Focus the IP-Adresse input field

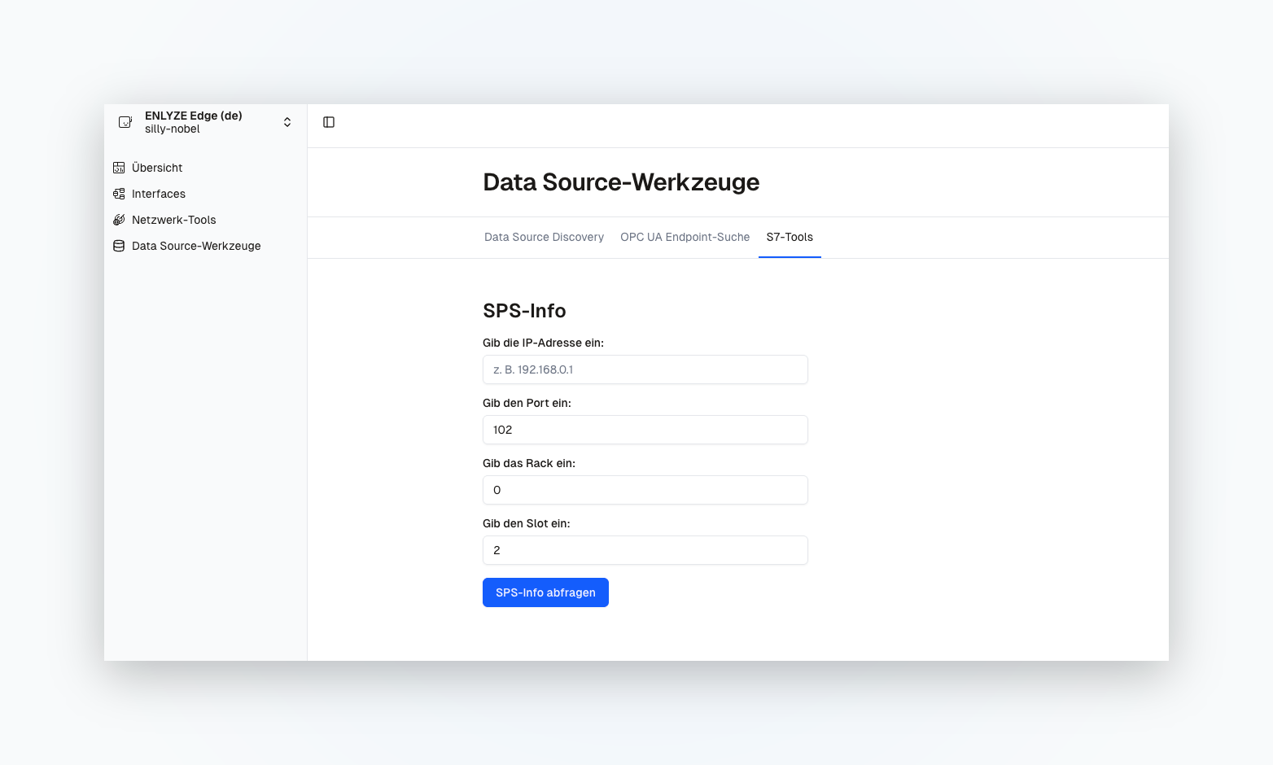645,369
